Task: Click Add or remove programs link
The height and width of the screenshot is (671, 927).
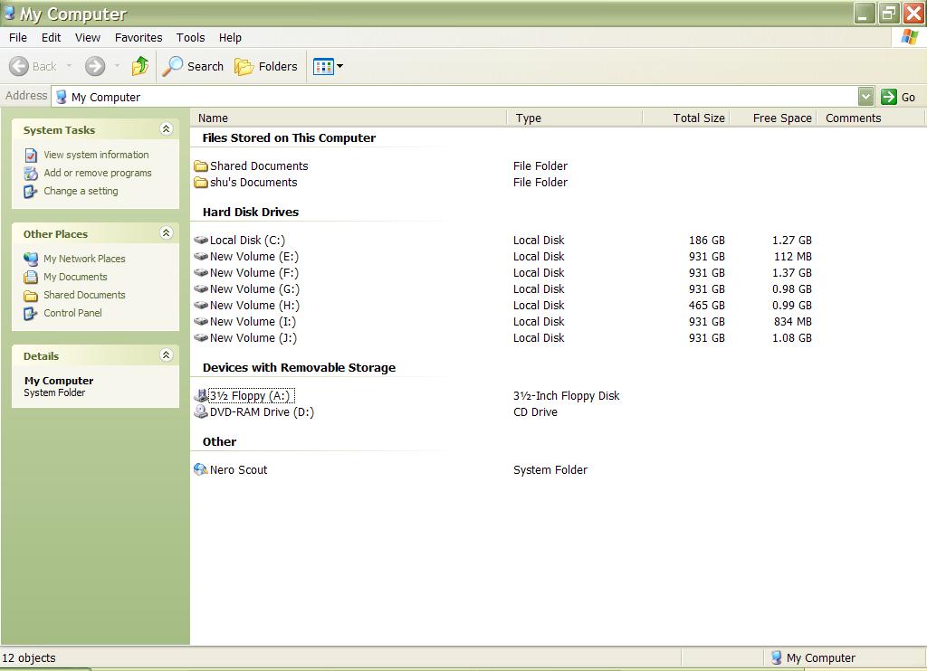Action: pos(98,173)
